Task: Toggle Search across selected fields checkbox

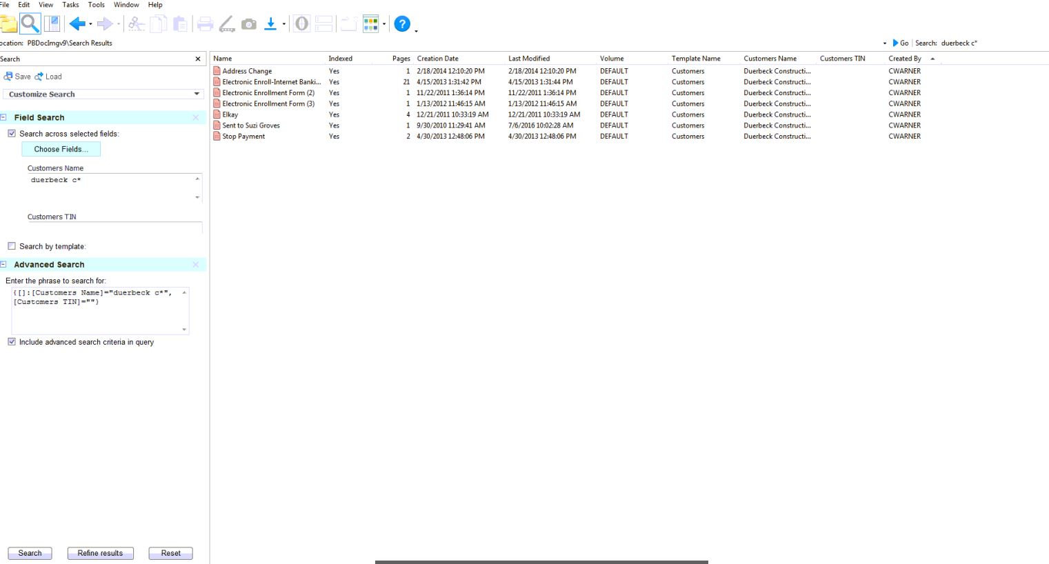Action: (12, 134)
